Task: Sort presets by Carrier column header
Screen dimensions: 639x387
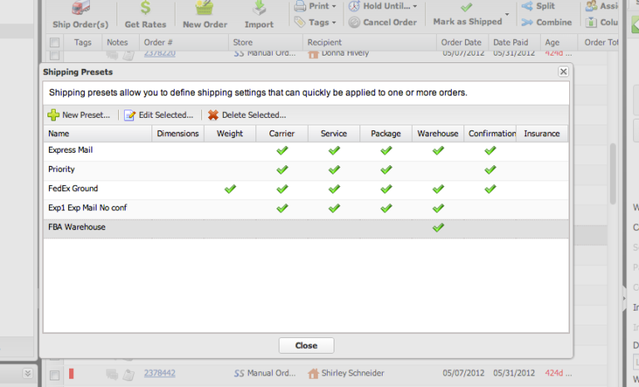Action: [x=281, y=133]
